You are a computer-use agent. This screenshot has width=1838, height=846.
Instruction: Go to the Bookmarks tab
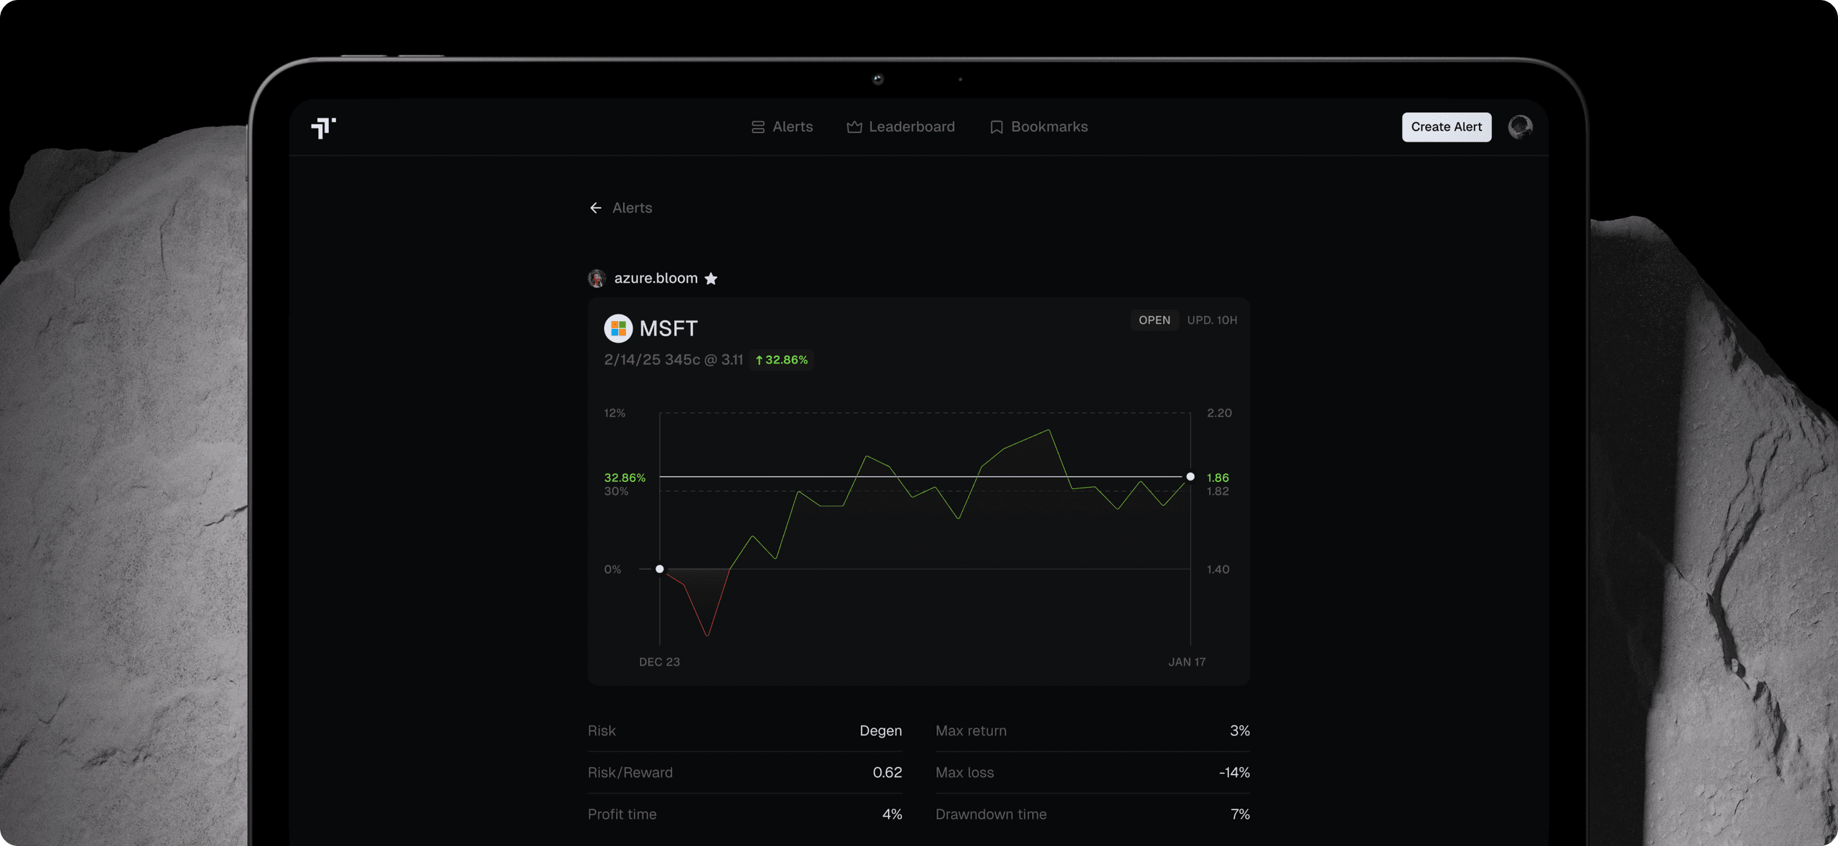(1048, 127)
